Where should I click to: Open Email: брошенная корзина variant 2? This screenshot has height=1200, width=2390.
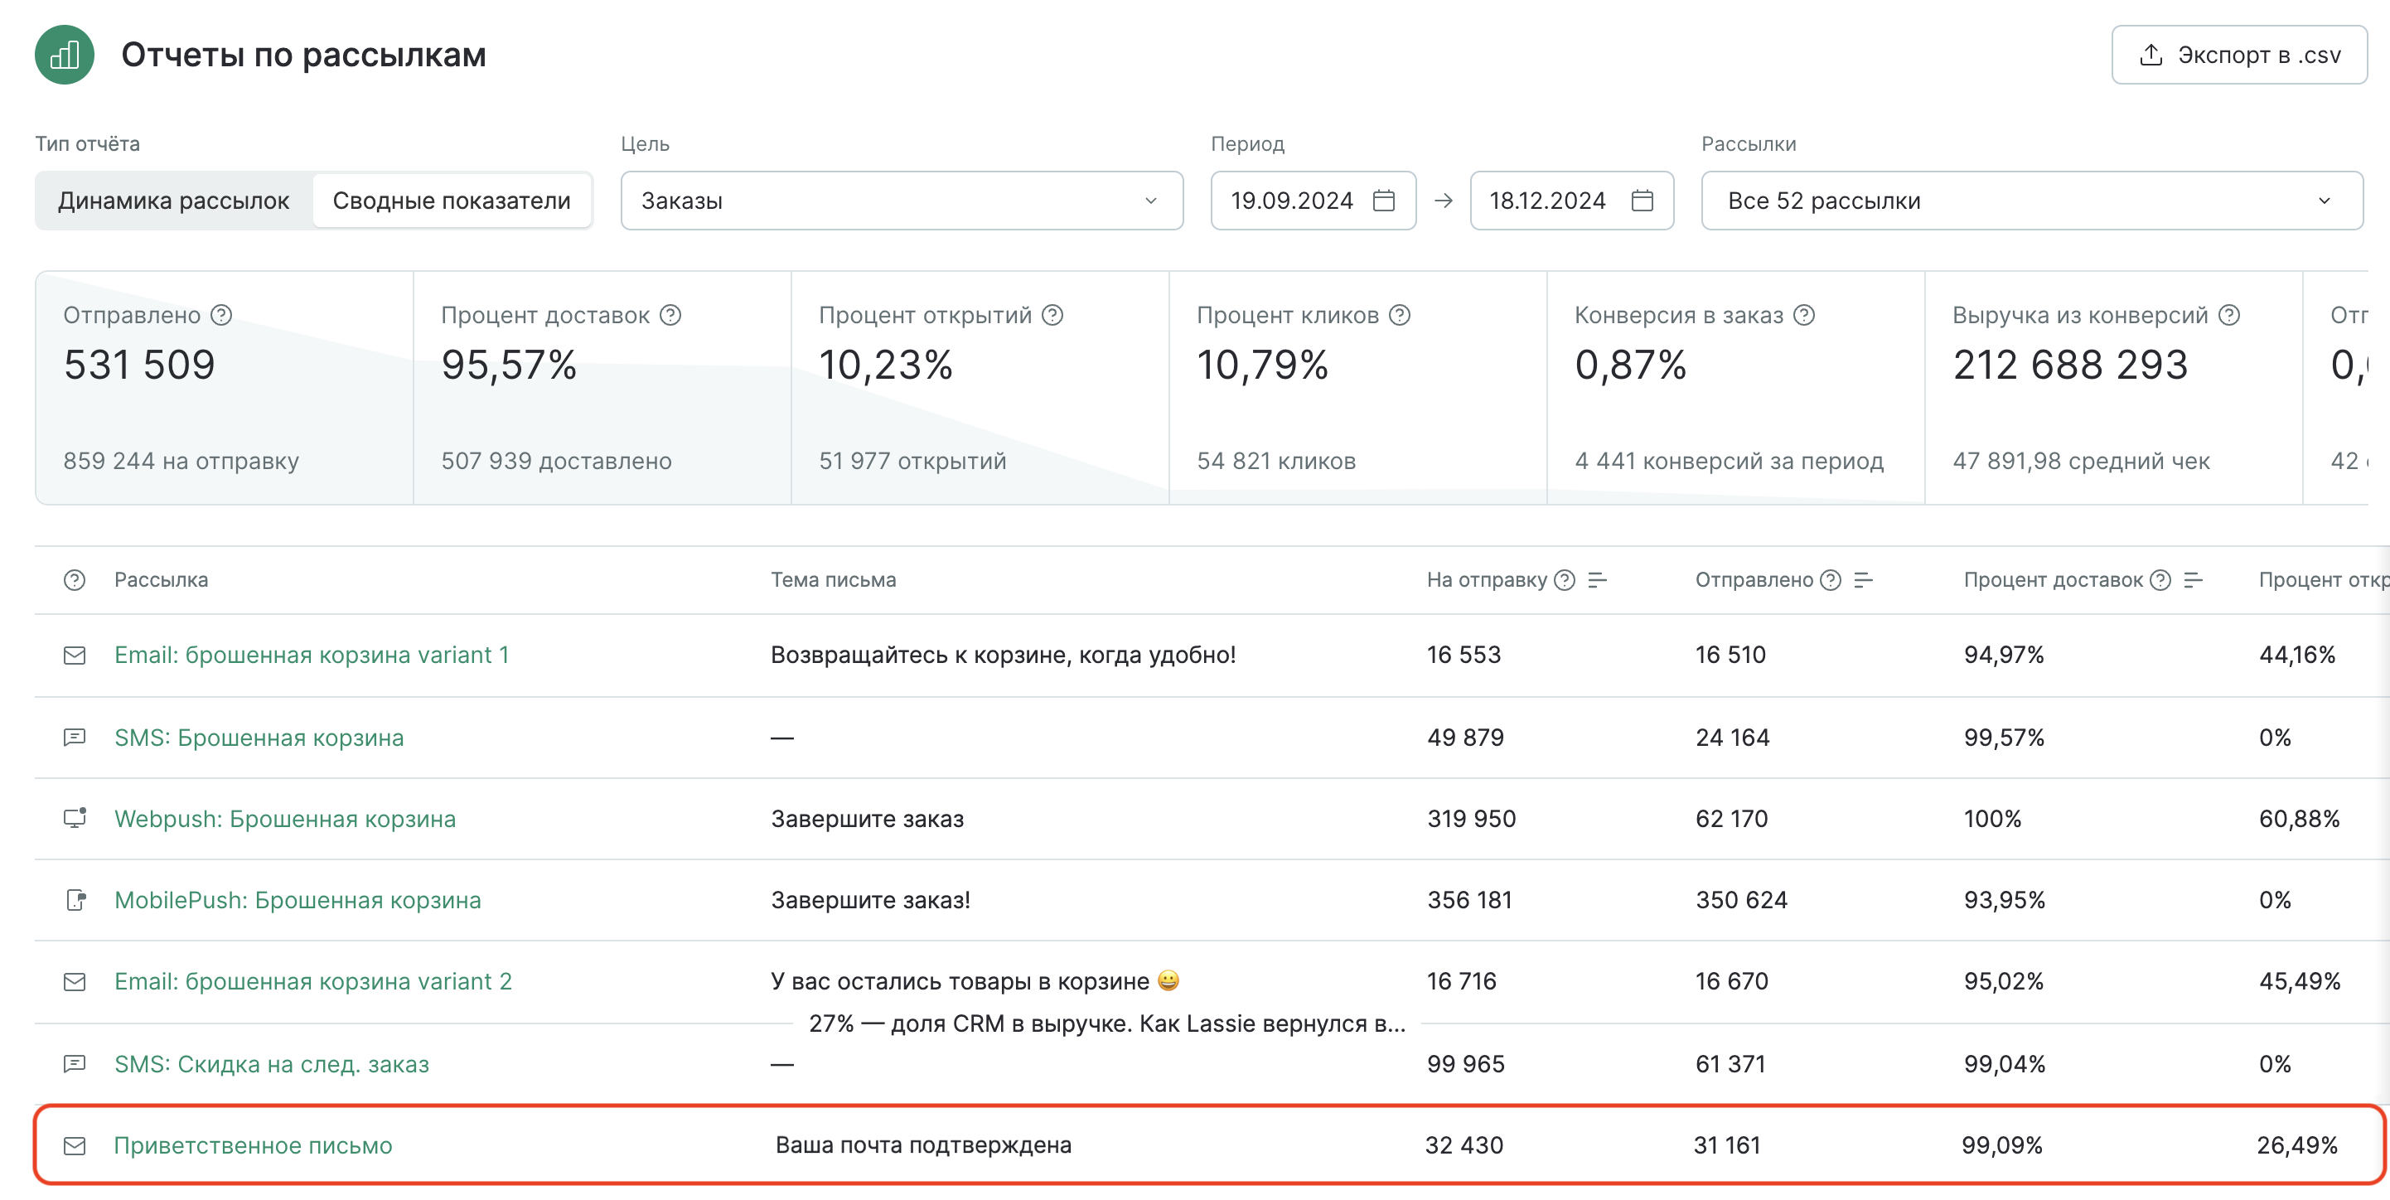[312, 982]
